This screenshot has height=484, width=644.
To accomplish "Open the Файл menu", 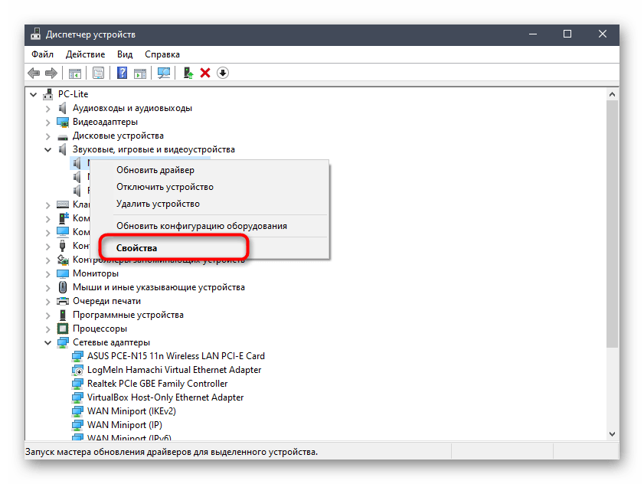I will pos(42,54).
